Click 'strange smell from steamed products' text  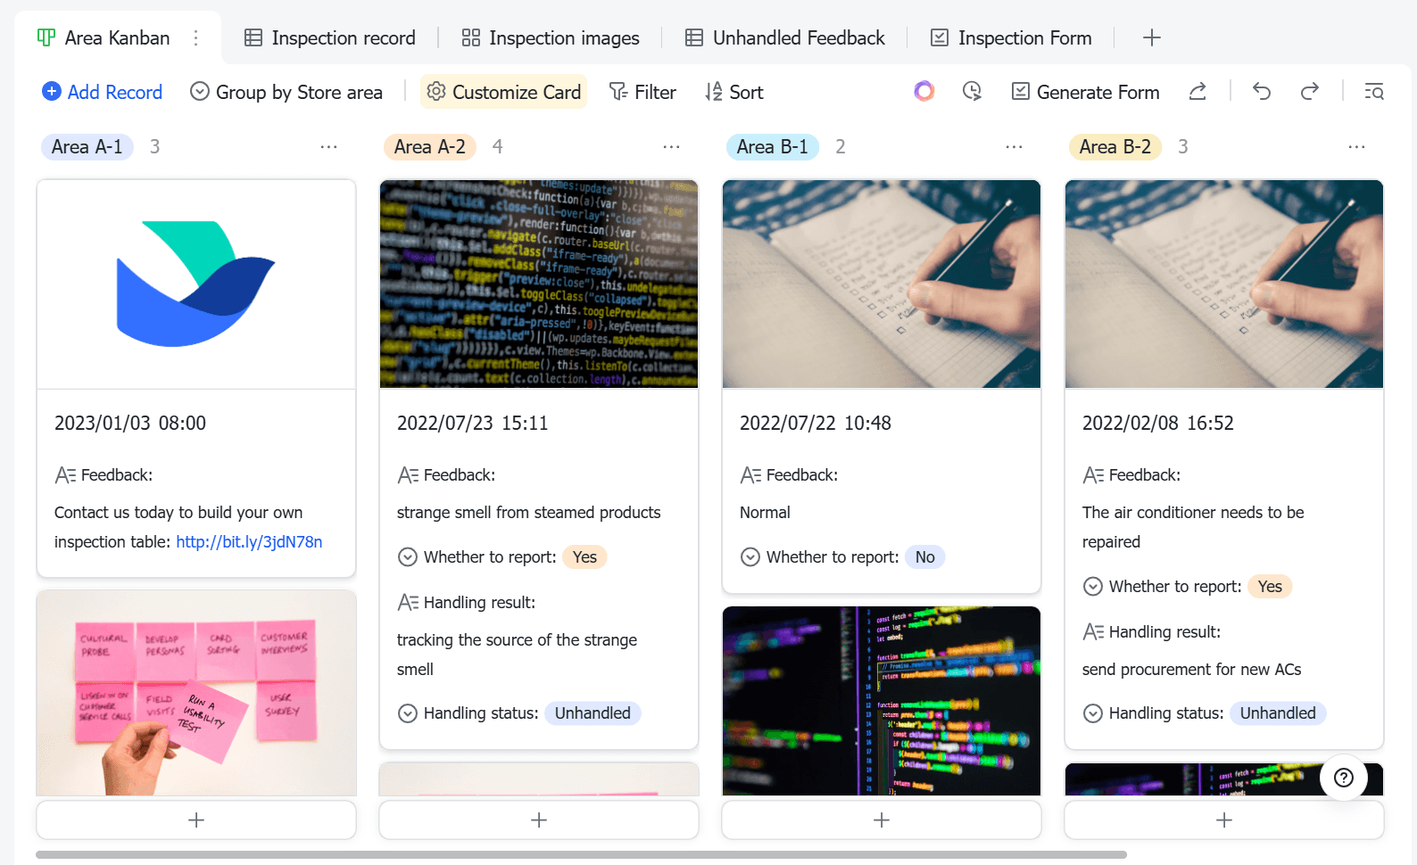(x=529, y=512)
